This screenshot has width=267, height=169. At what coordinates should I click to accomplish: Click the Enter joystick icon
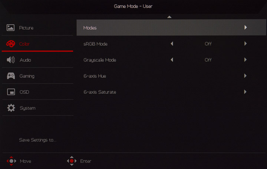(71, 161)
